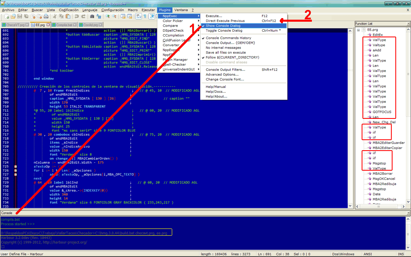Select MsgOKCancel in Function List

pos(384,179)
